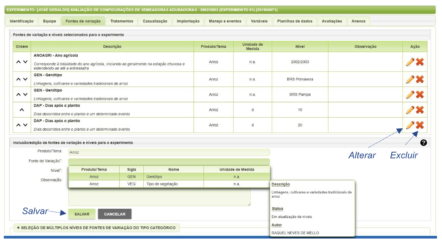Select the level cell BRS Pampa
The height and width of the screenshot is (244, 442).
300,94
